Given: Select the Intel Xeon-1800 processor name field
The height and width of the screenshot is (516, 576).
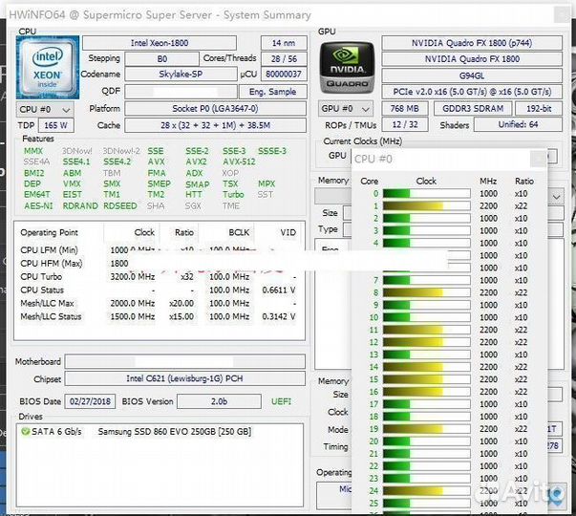Looking at the screenshot, I should tap(160, 43).
